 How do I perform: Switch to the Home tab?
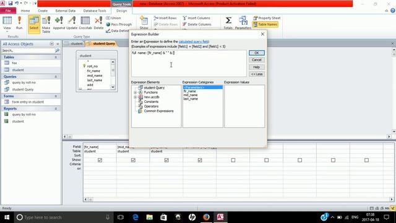[25, 11]
